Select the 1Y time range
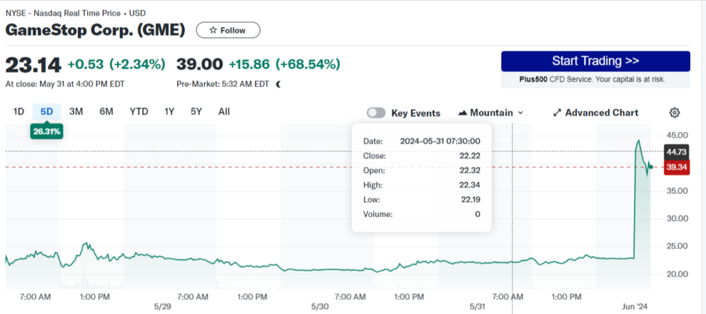Viewport: 706px width, 314px height. point(169,112)
